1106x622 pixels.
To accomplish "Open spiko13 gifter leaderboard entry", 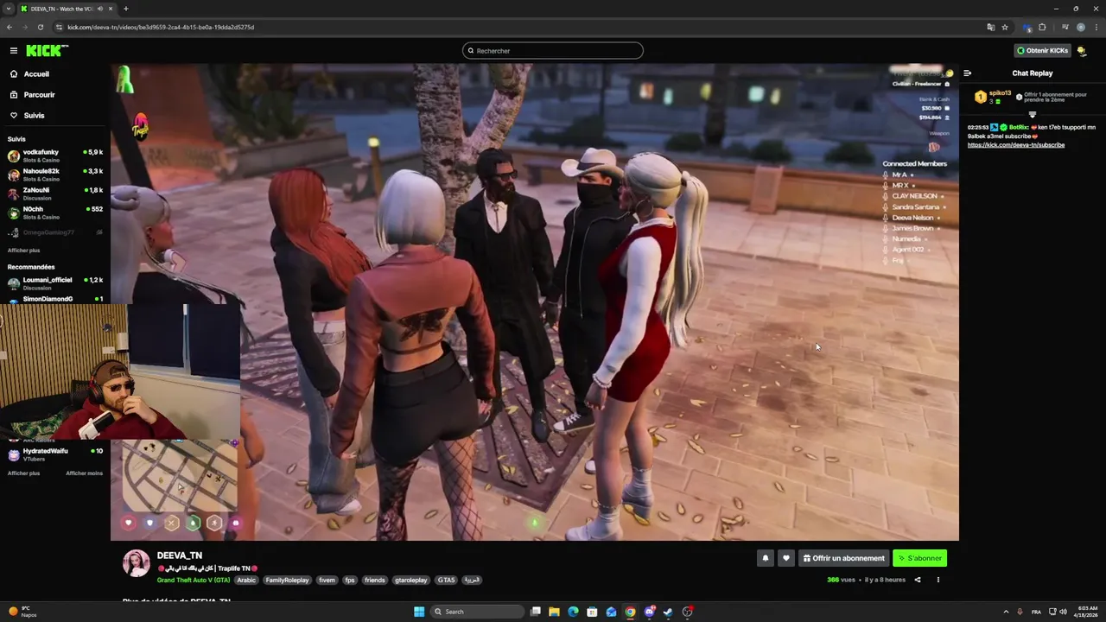I will click(x=992, y=97).
